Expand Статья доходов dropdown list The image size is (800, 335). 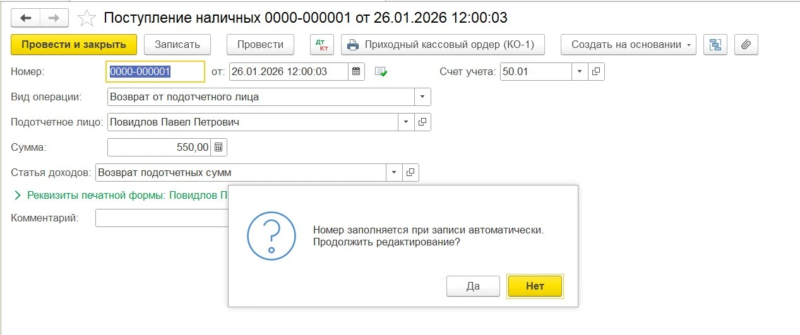[x=395, y=172]
